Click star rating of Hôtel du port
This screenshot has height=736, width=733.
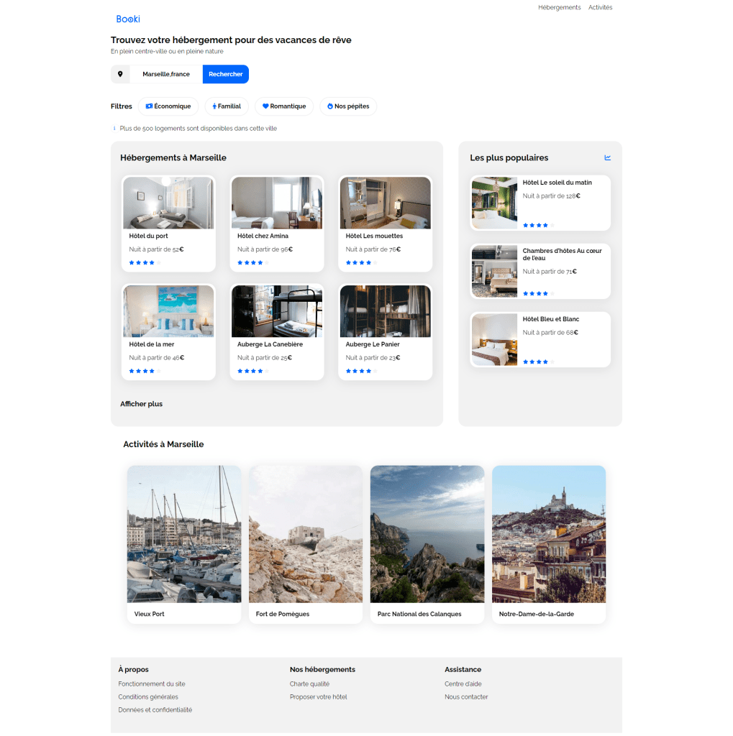pos(145,263)
